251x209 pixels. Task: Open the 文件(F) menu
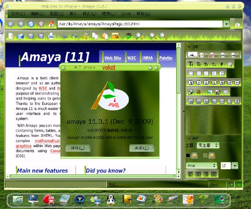coord(18,14)
